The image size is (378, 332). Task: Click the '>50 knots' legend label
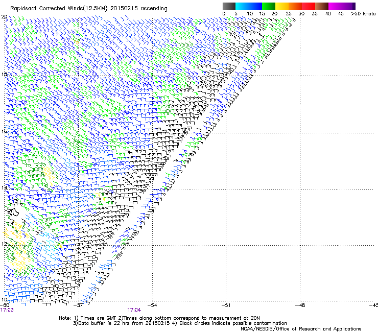click(363, 14)
